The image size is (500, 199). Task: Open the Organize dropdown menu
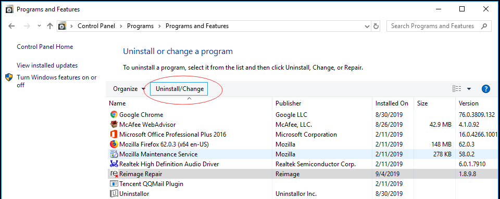pyautogui.click(x=129, y=89)
